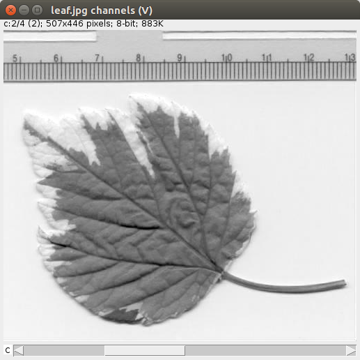Click the number 9 on the ruler
This screenshot has width=360, height=360.
180,57
